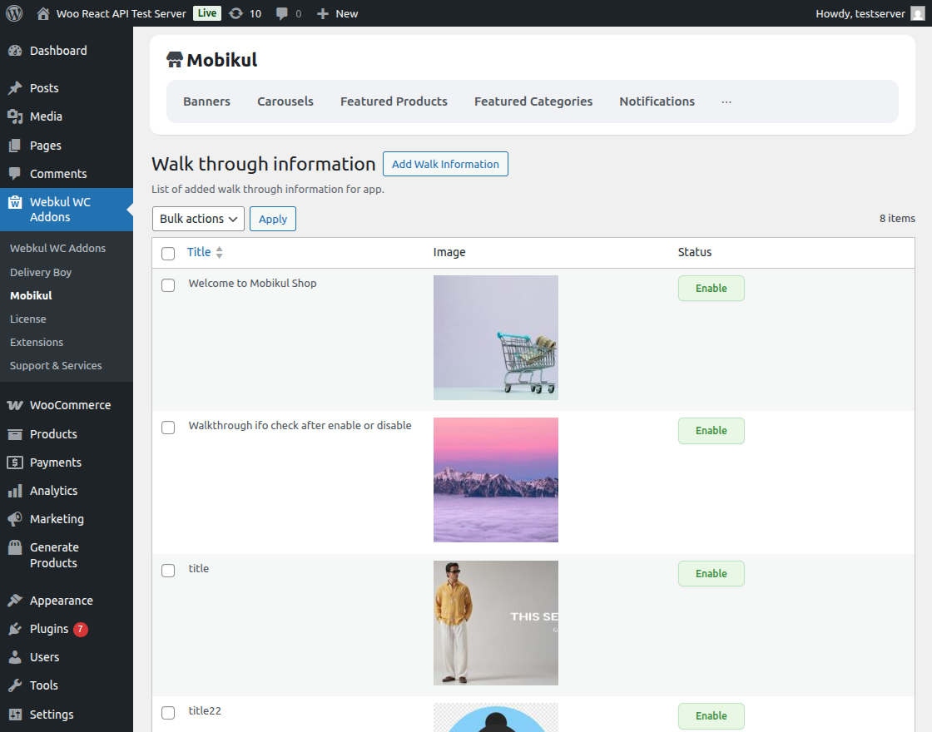Open updates via the refresh icon showing 10

coord(237,13)
